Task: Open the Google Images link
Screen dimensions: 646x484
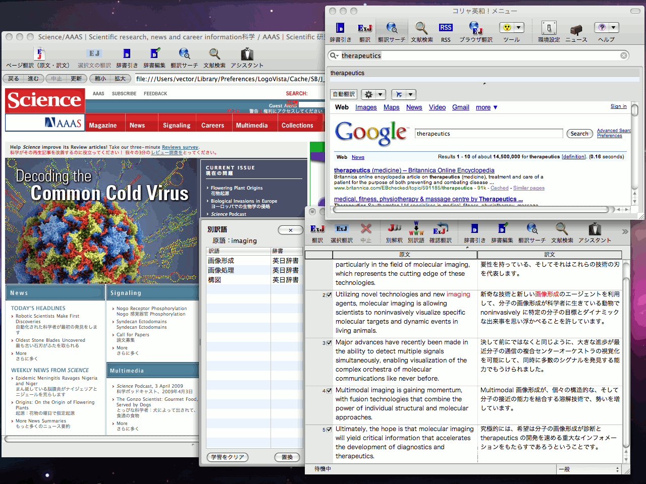Action: (366, 107)
